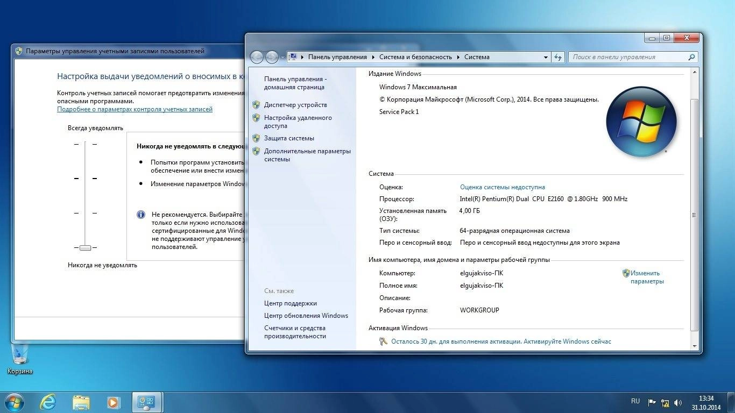This screenshot has width=735, height=413.
Task: Click Оценка системы недоступна link
Action: 503,187
